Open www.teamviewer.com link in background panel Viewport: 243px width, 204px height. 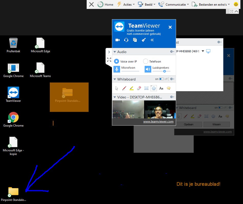(217, 131)
